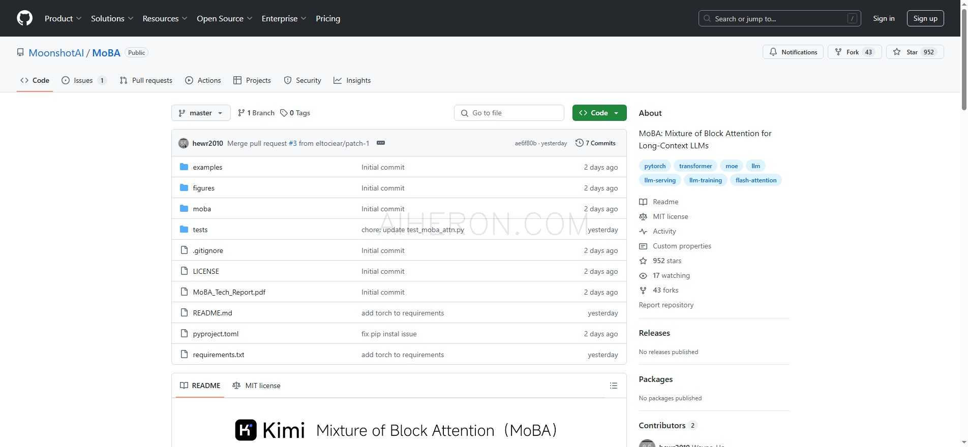Focus the Search or jump to field
968x447 pixels.
pyautogui.click(x=779, y=18)
